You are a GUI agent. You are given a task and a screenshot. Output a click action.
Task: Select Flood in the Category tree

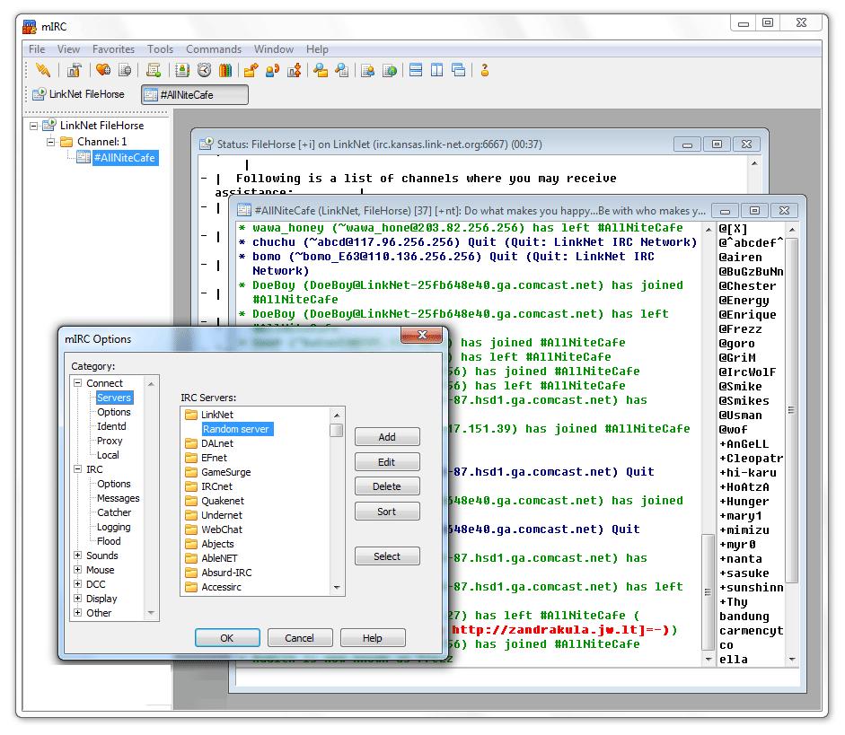pos(109,541)
